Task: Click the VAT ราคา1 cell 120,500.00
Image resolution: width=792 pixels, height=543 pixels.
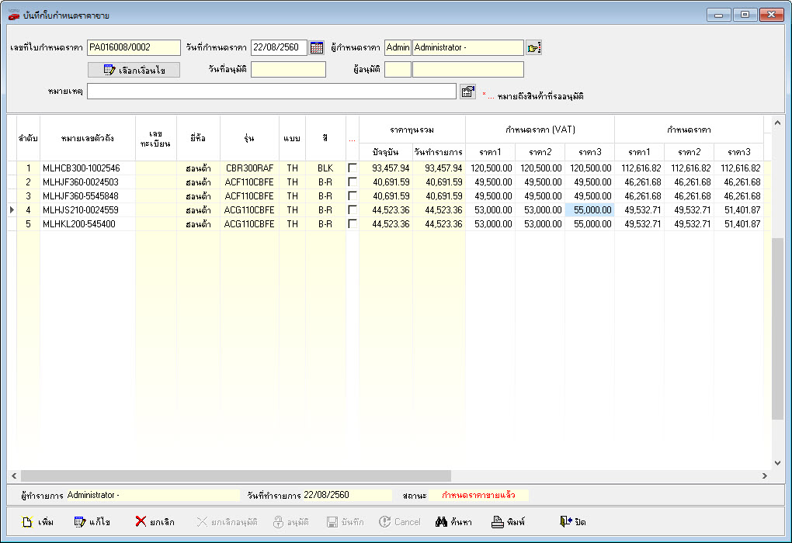Action: [x=491, y=168]
